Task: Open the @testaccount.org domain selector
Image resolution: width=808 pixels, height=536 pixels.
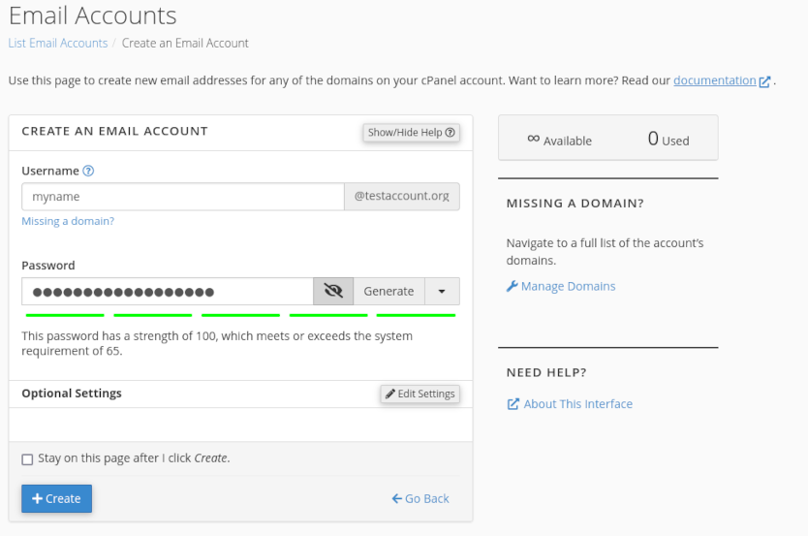Action: (401, 196)
